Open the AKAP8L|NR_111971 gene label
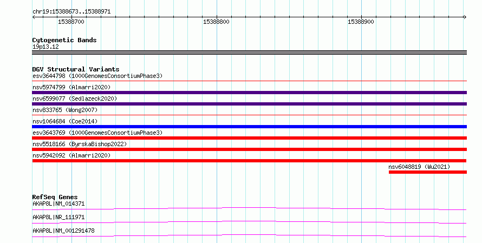 (x=58, y=217)
